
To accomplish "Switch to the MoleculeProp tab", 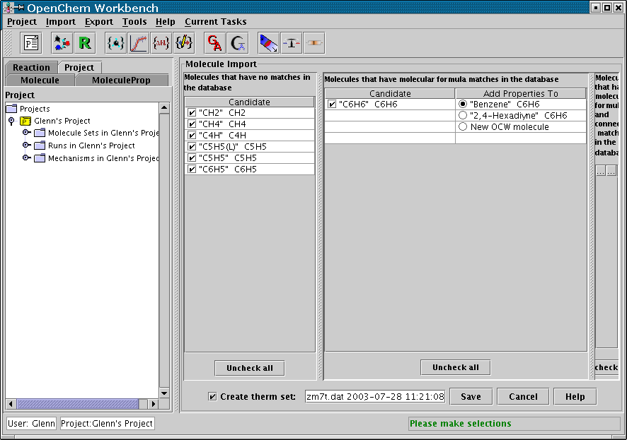I will [121, 81].
